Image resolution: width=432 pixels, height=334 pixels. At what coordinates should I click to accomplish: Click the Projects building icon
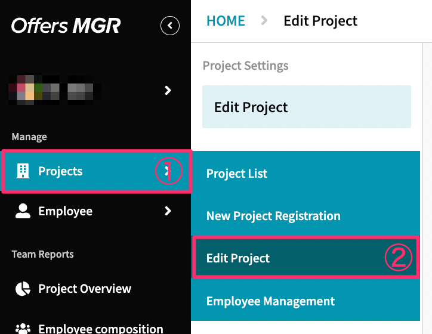tap(23, 171)
